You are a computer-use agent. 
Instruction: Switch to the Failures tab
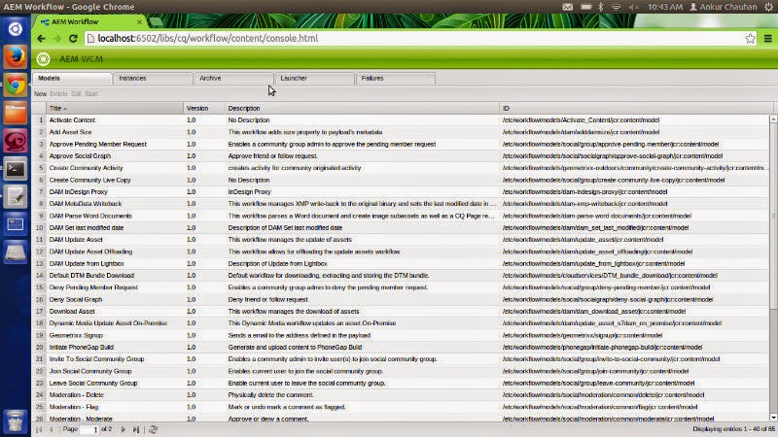396,79
